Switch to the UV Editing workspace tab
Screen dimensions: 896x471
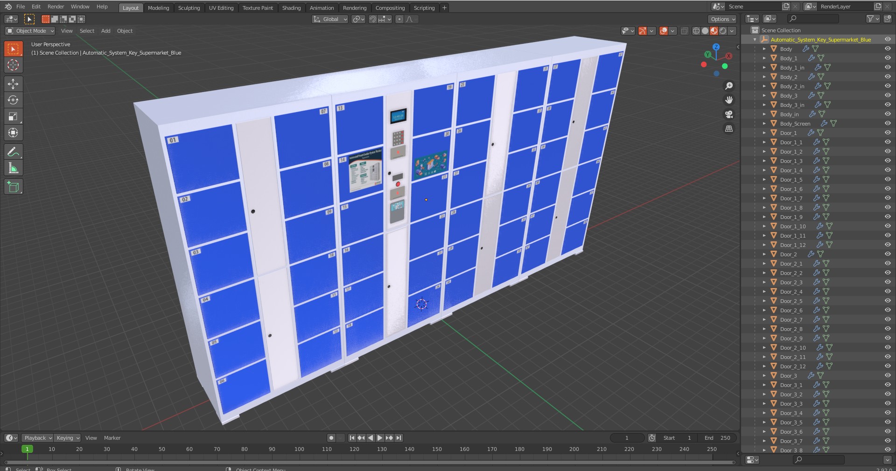[221, 8]
